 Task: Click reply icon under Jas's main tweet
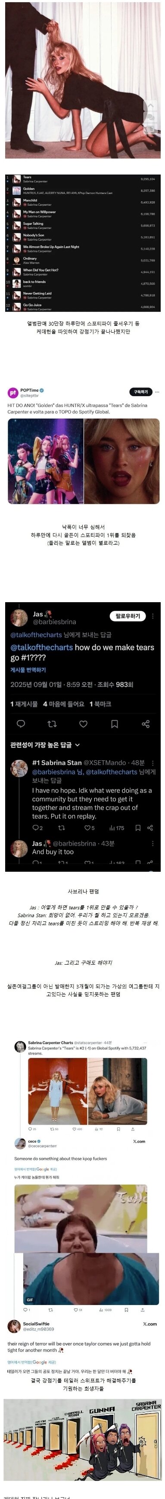tap(21, 724)
